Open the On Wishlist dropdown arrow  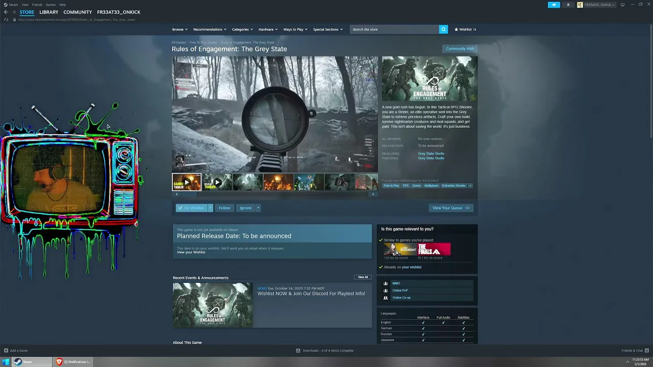click(210, 208)
